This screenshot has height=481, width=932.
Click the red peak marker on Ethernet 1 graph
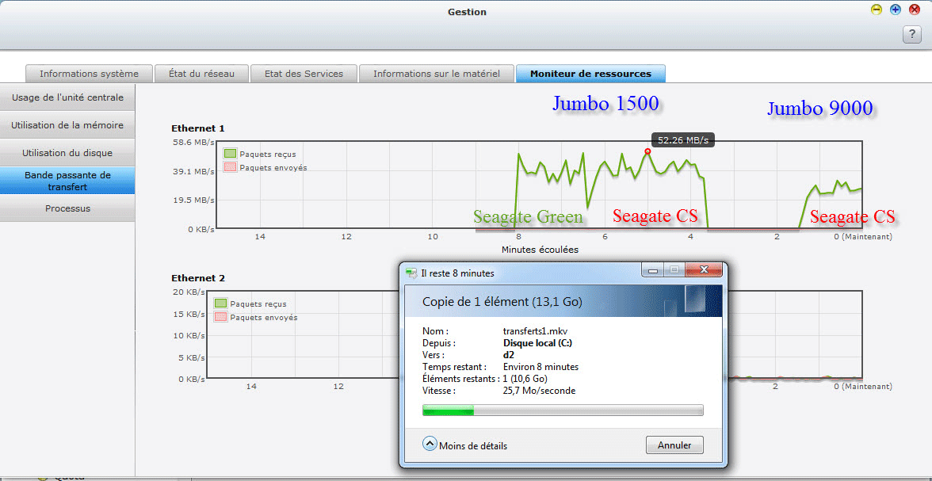click(x=647, y=151)
